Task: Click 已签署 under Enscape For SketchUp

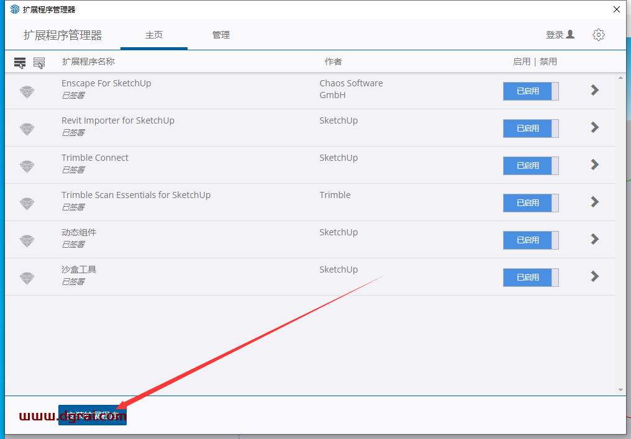Action: pos(73,96)
